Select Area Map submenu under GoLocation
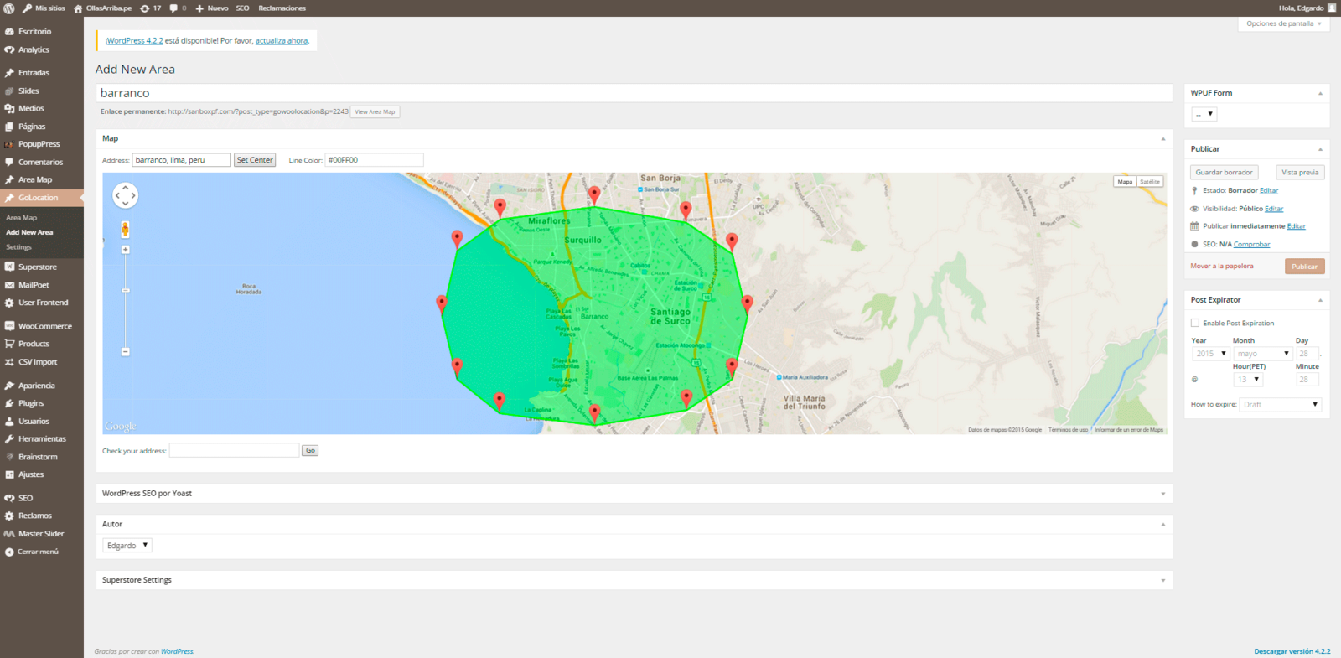This screenshot has width=1341, height=658. [x=22, y=218]
